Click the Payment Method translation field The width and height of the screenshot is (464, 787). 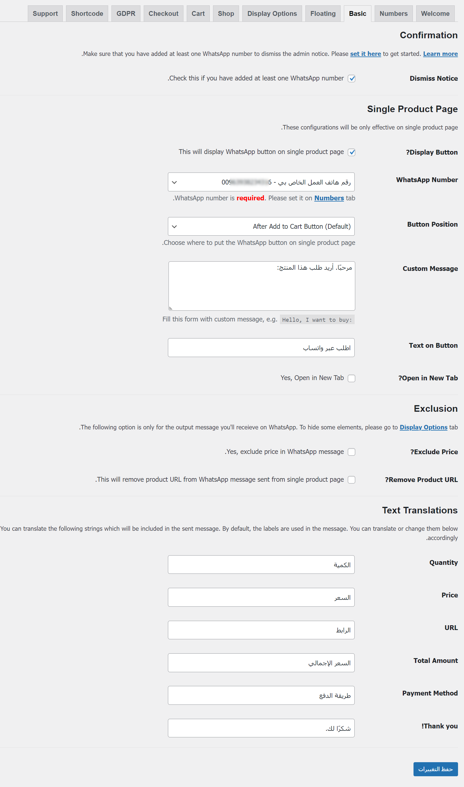tap(261, 695)
